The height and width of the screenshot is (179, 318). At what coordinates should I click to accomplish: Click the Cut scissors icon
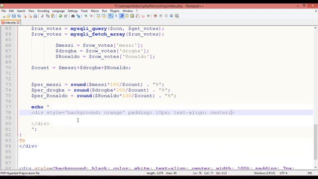point(42,16)
